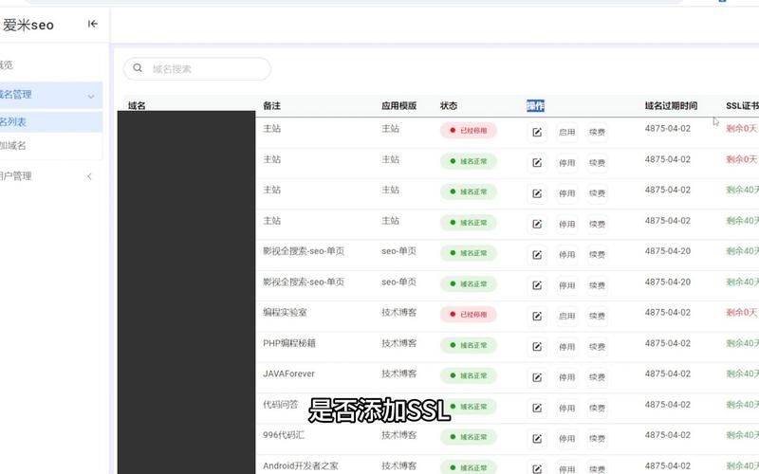This screenshot has height=474, width=759.
Task: Click the 编程实验室 remark cell
Action: (x=285, y=313)
